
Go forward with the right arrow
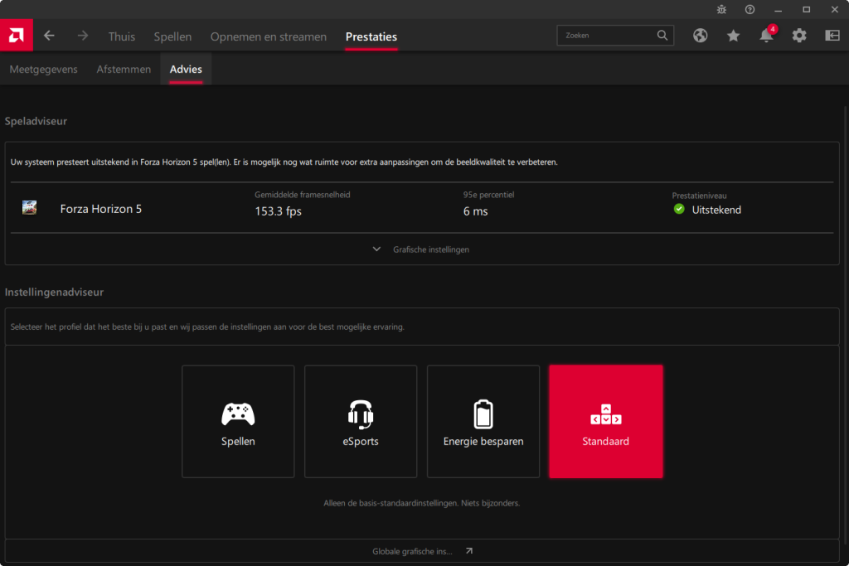tap(82, 36)
